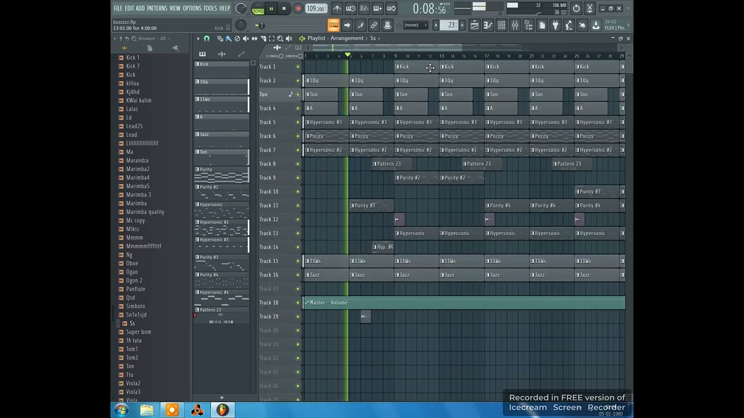Toggle the Song/Pattern mode switch
This screenshot has width=744, height=418.
point(257,9)
